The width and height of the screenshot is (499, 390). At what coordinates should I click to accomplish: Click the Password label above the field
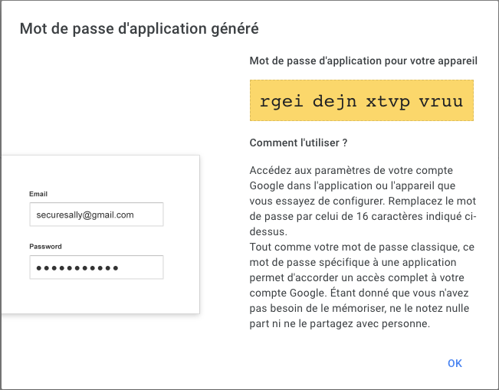pos(45,247)
